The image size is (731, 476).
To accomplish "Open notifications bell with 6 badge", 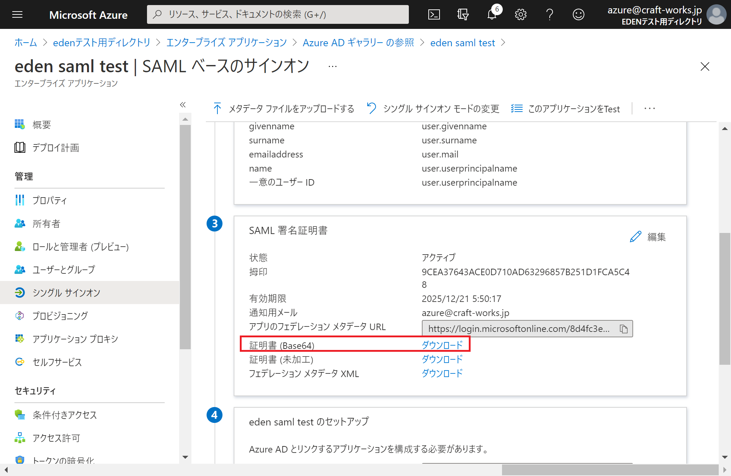I will (492, 14).
